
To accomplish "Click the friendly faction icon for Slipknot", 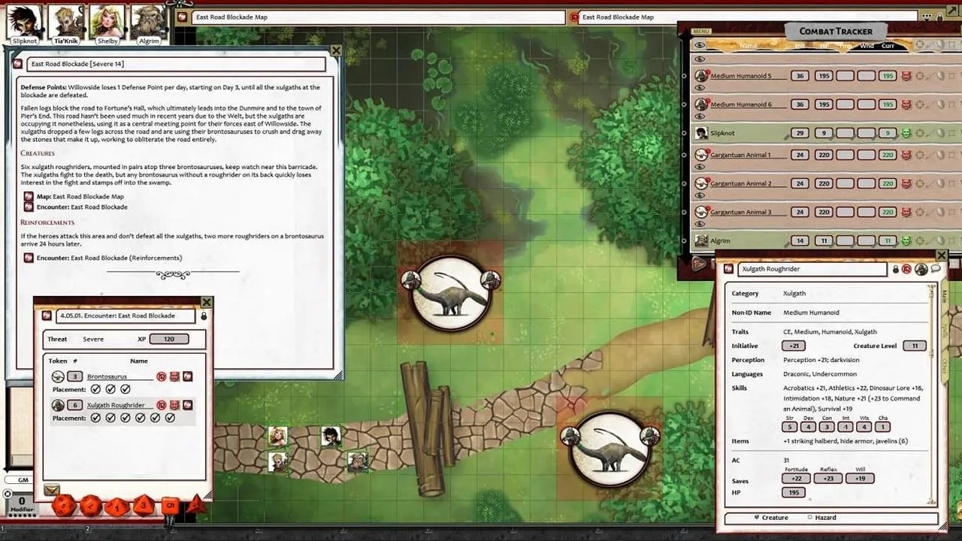I will 906,133.
